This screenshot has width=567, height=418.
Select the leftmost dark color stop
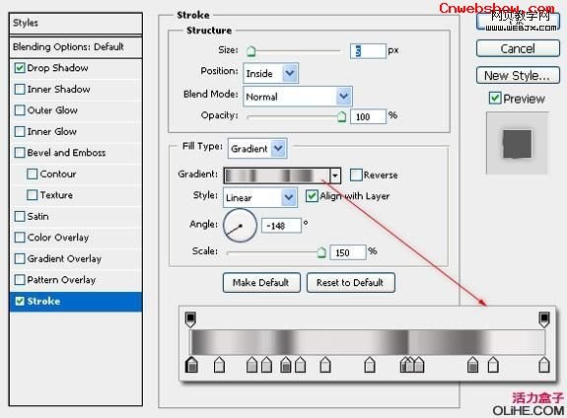[x=191, y=365]
